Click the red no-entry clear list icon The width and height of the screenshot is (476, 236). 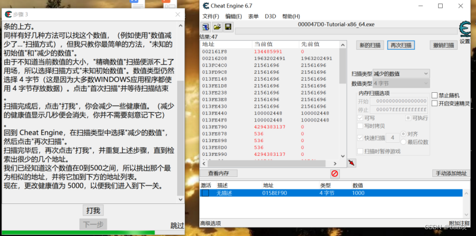pyautogui.click(x=335, y=174)
